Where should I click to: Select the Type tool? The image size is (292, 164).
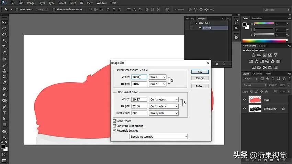(4, 113)
